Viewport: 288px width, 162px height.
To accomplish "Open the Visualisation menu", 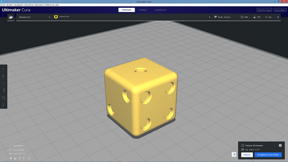I will pyautogui.click(x=19, y=5).
